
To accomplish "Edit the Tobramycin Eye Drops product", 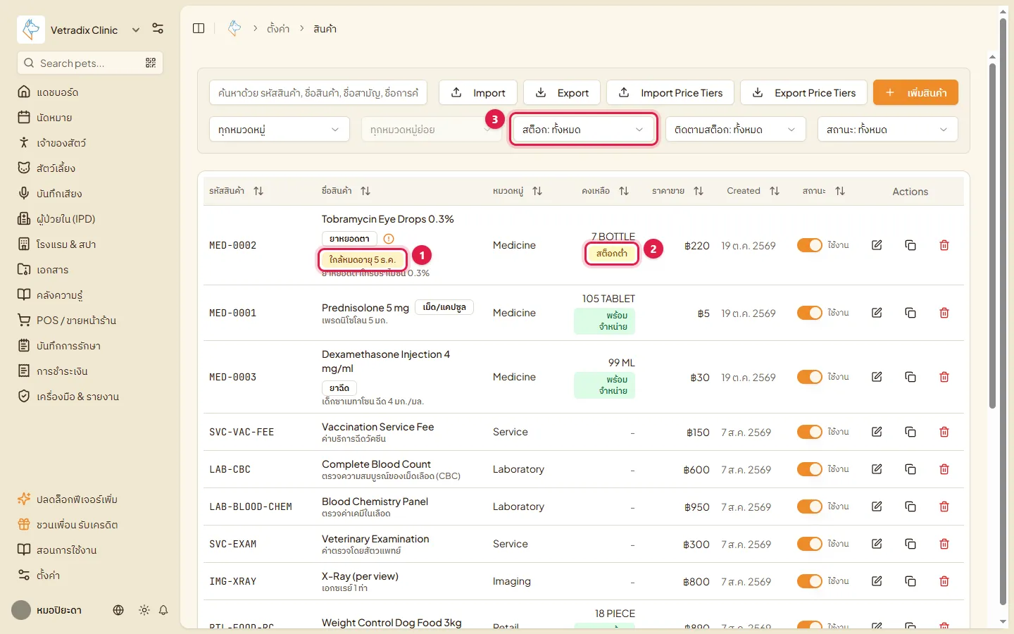I will [x=877, y=245].
